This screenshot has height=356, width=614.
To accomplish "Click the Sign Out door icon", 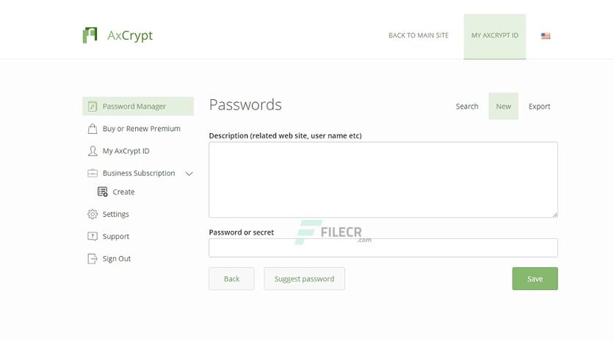I will tap(93, 259).
